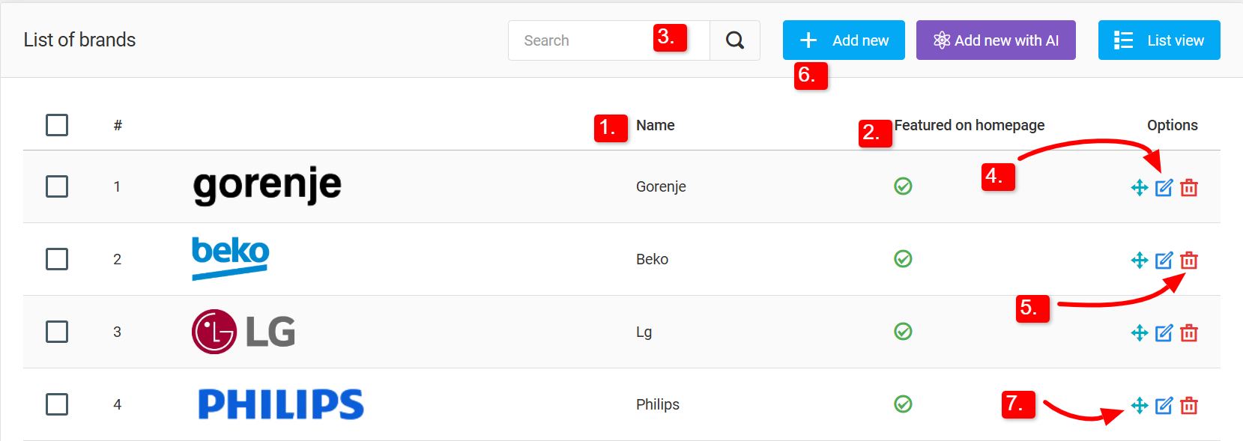Select the Beko row checkbox

point(57,259)
